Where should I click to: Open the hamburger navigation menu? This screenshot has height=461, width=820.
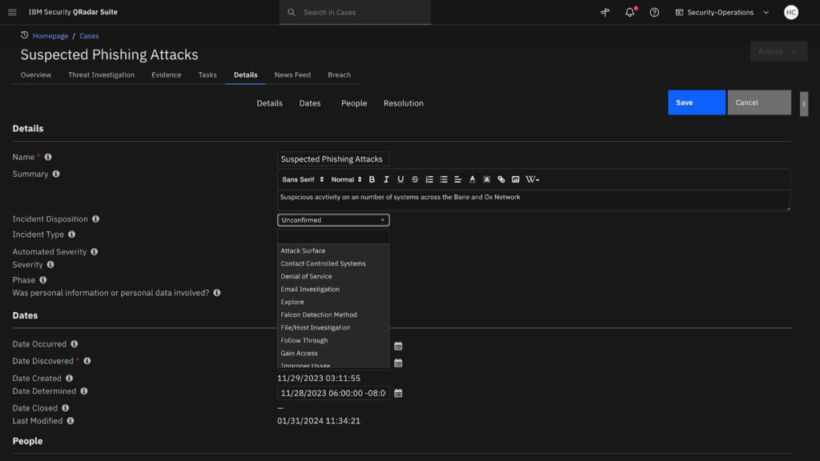pyautogui.click(x=12, y=13)
